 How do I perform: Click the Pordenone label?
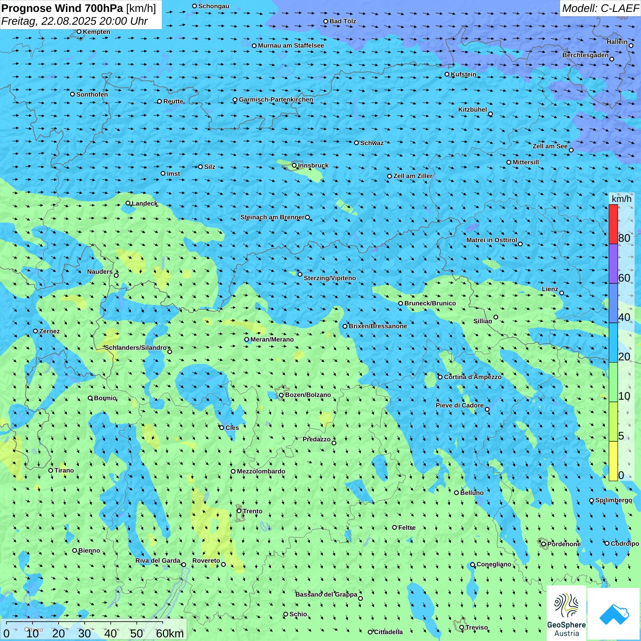tap(564, 544)
